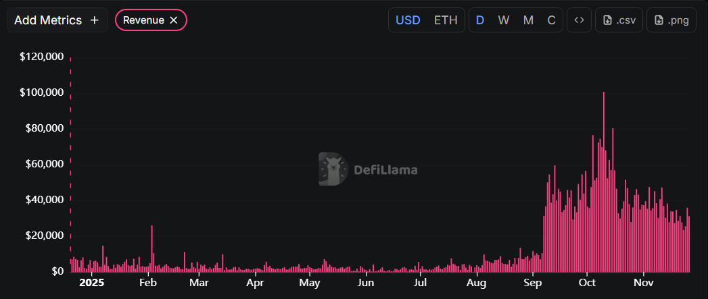Click the DefiLlama llama logo watermark

333,169
